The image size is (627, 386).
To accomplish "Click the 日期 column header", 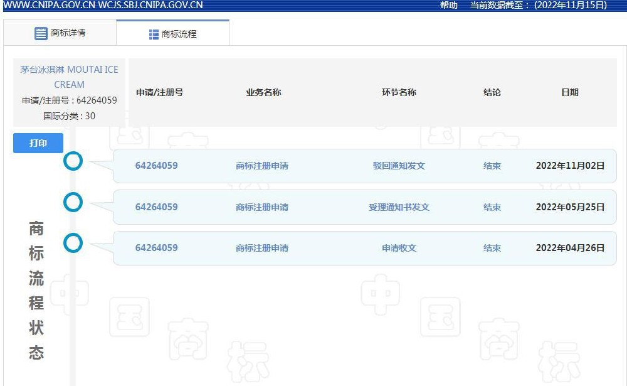I will coord(570,92).
